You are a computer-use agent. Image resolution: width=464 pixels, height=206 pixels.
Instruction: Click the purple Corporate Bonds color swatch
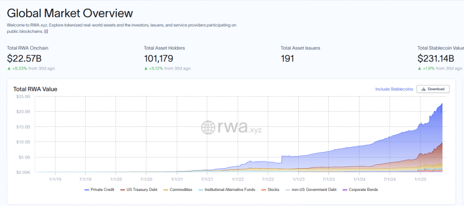click(x=345, y=190)
